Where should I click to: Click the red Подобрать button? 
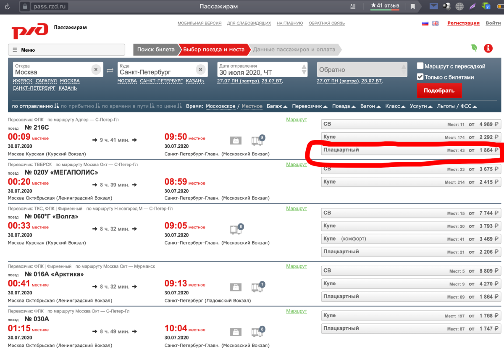439,91
